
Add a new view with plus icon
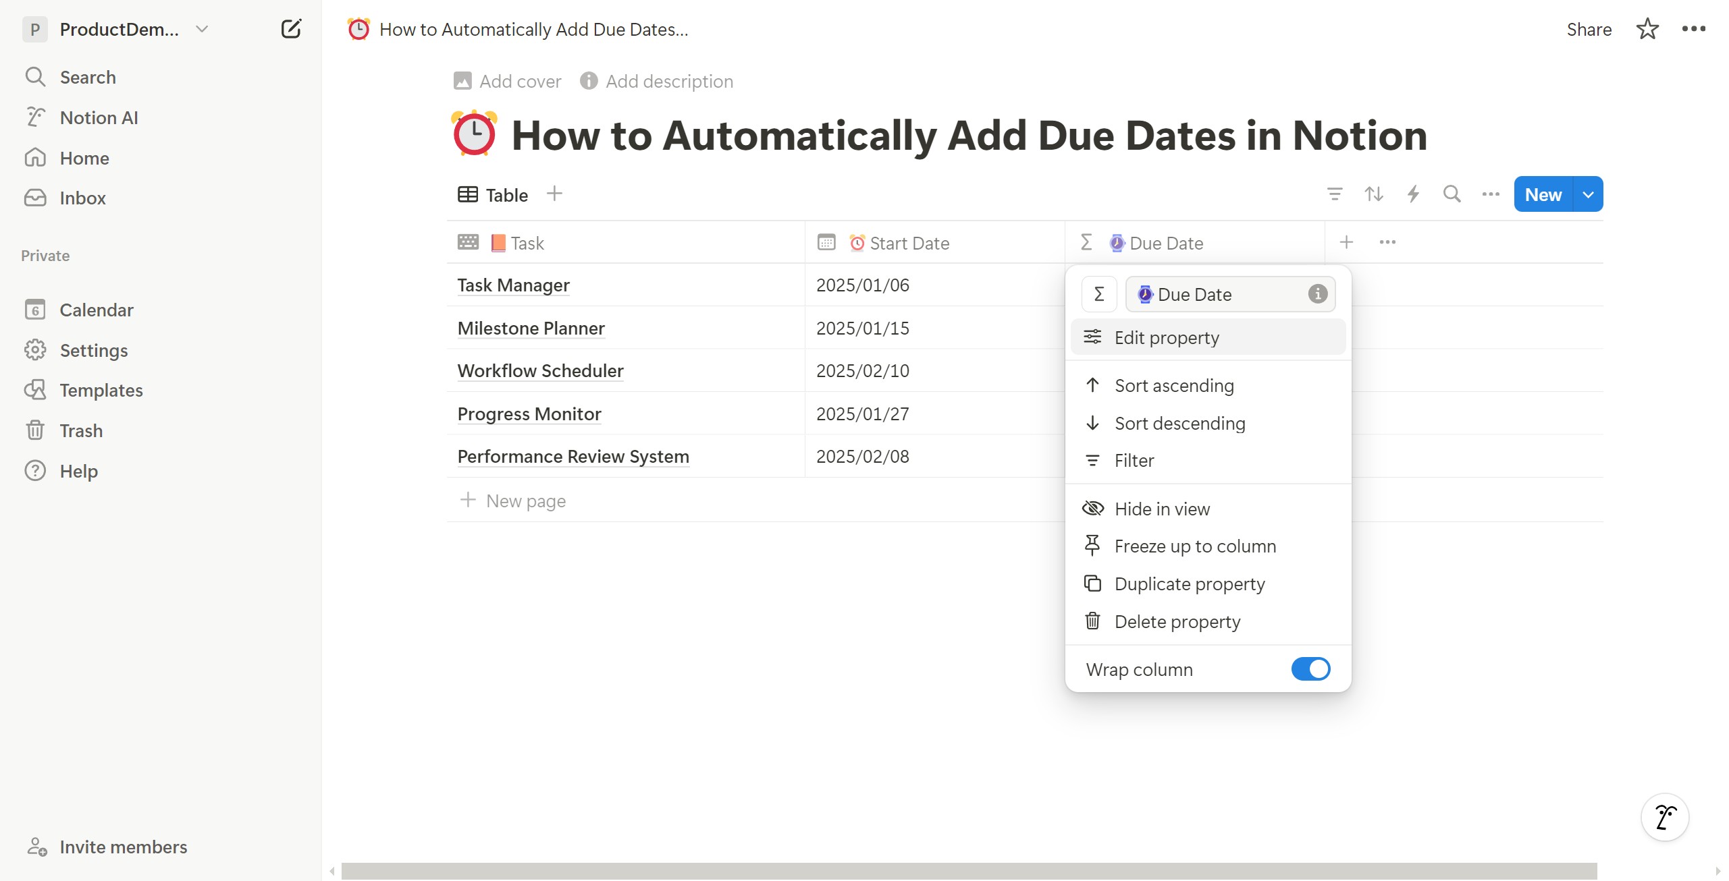pos(554,194)
